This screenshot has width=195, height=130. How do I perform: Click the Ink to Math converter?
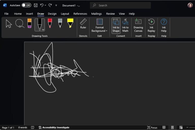coord(125,25)
